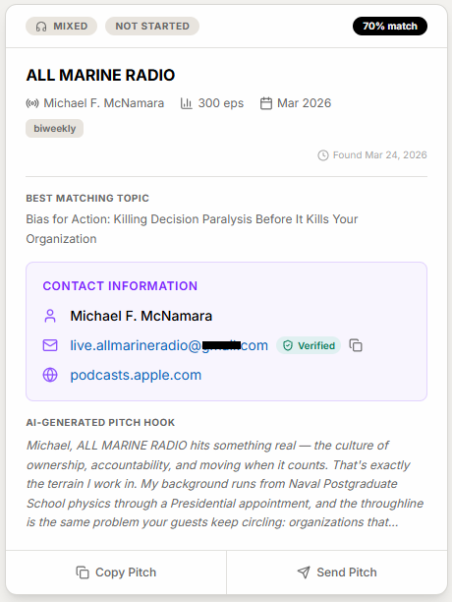Open the live.allmarineradio email link
The height and width of the screenshot is (602, 452).
[169, 345]
